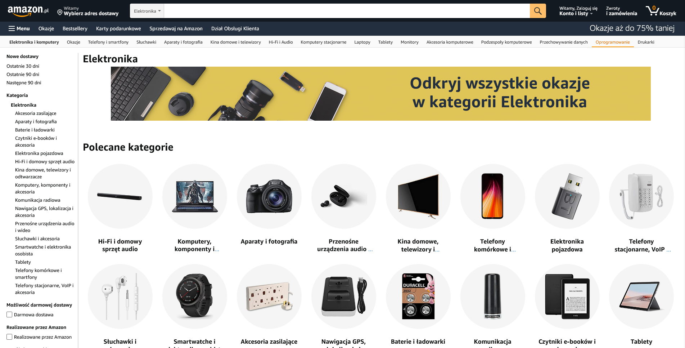Image resolution: width=685 pixels, height=348 pixels.
Task: Open the Duracell batteries category image
Action: (x=418, y=296)
